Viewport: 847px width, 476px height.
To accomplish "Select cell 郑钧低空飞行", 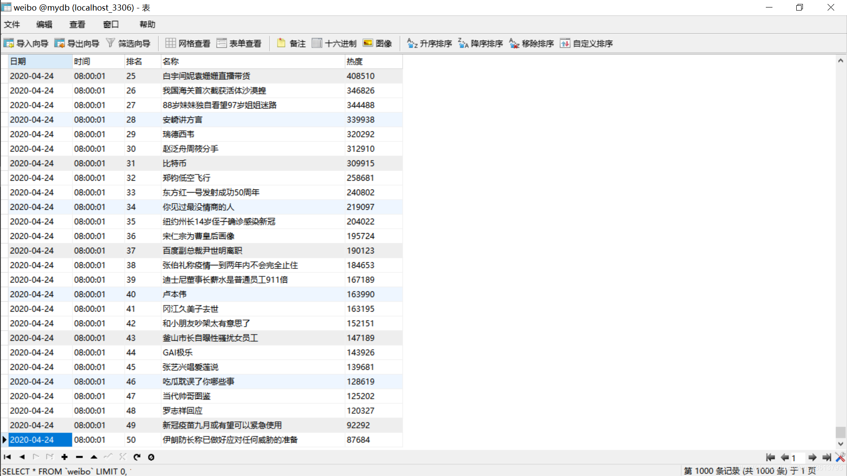I will click(x=253, y=178).
